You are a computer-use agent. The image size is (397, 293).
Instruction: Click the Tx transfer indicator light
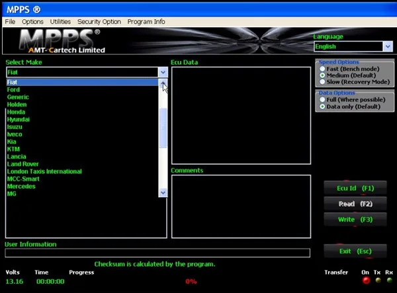[x=378, y=280]
